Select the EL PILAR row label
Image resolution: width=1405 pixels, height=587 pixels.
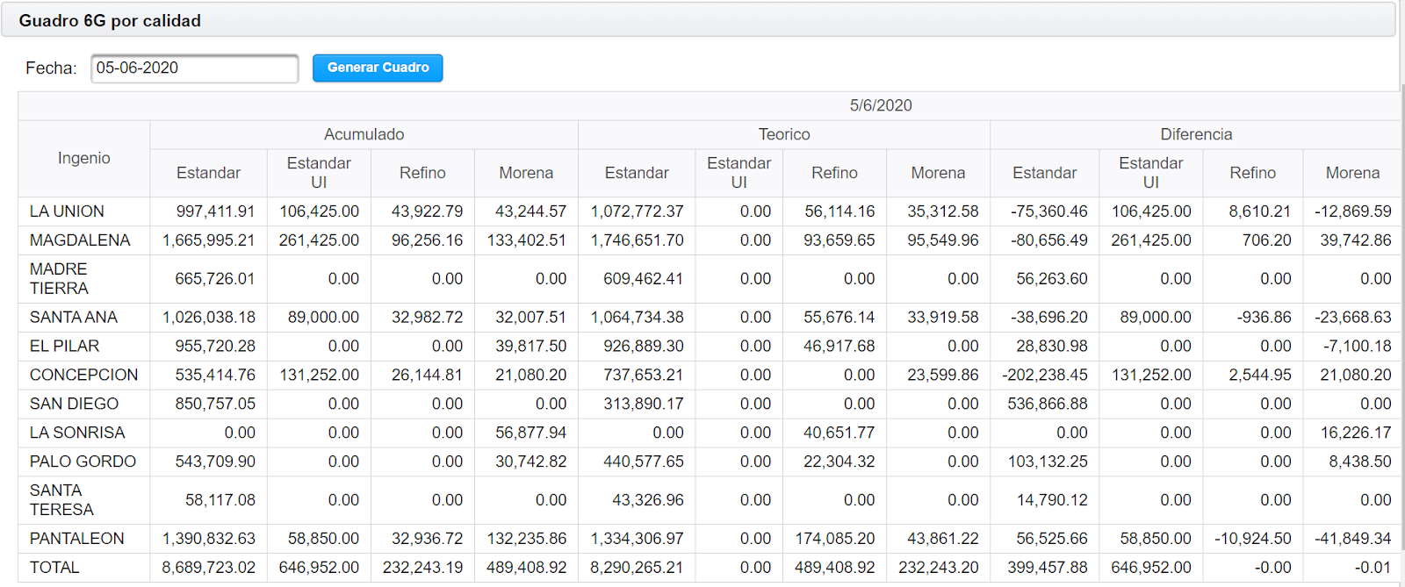[64, 347]
